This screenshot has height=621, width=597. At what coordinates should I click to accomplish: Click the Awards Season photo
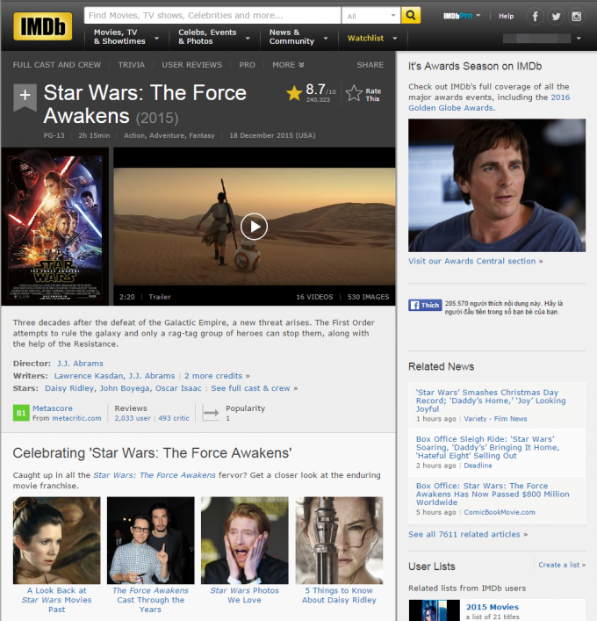pos(497,185)
